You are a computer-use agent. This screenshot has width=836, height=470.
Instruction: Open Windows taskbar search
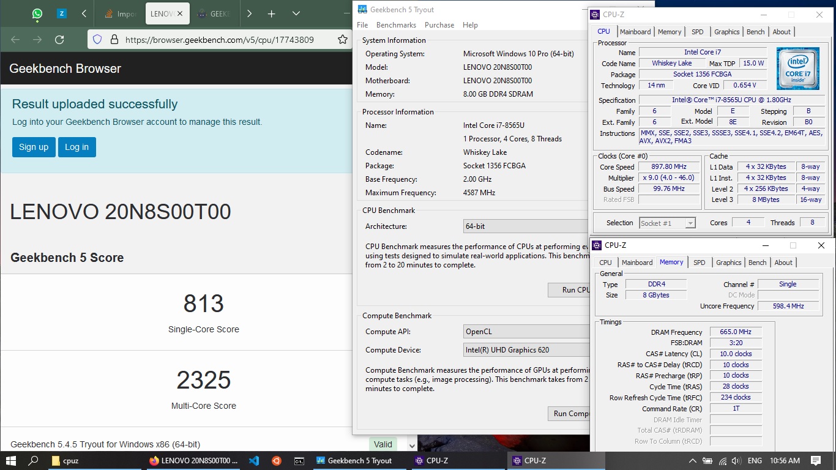point(34,461)
